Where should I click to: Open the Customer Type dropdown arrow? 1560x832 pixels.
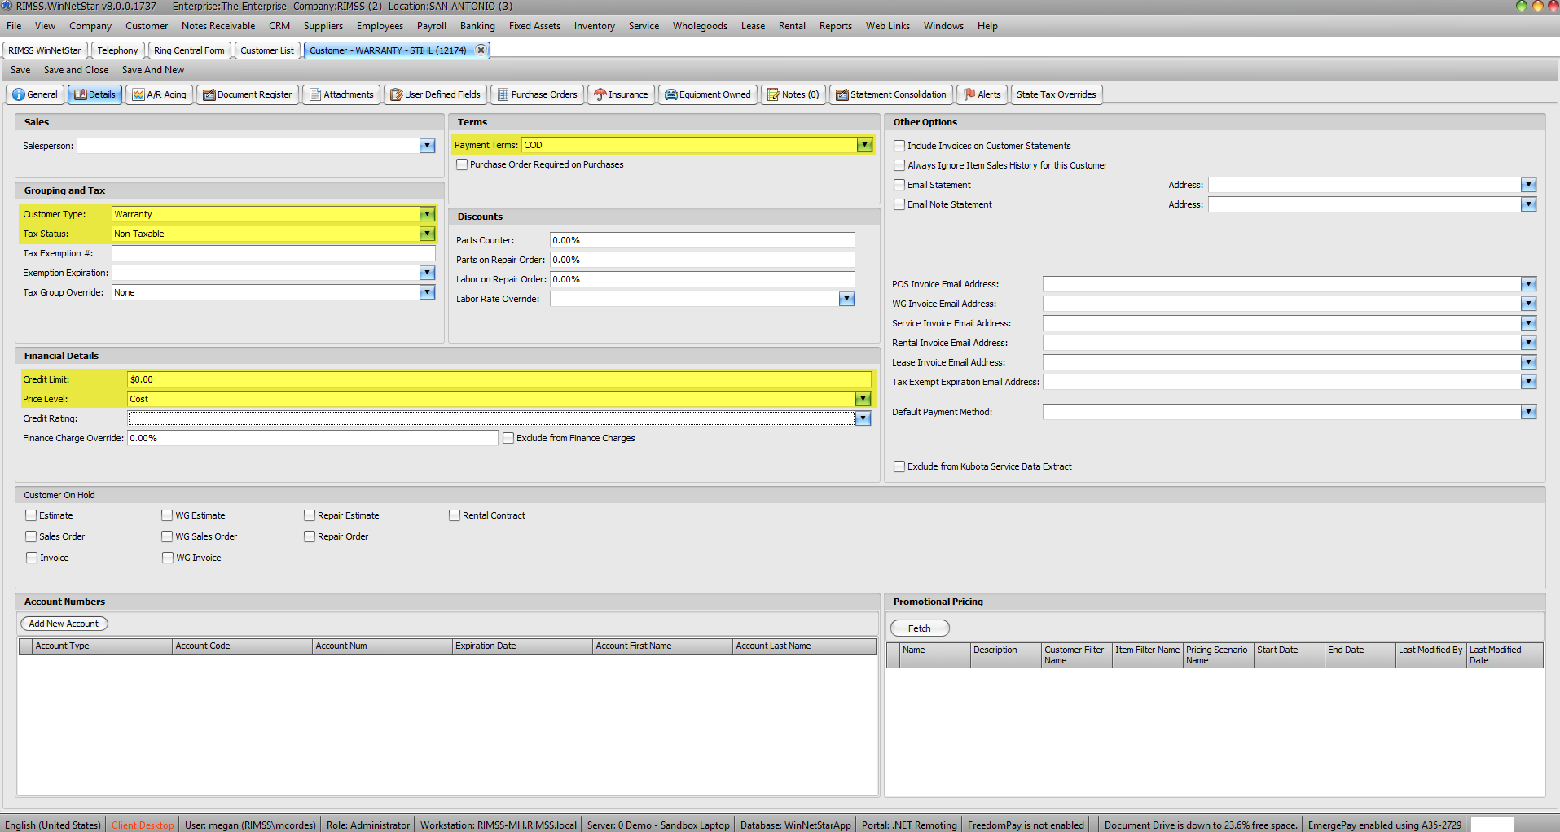coord(427,214)
